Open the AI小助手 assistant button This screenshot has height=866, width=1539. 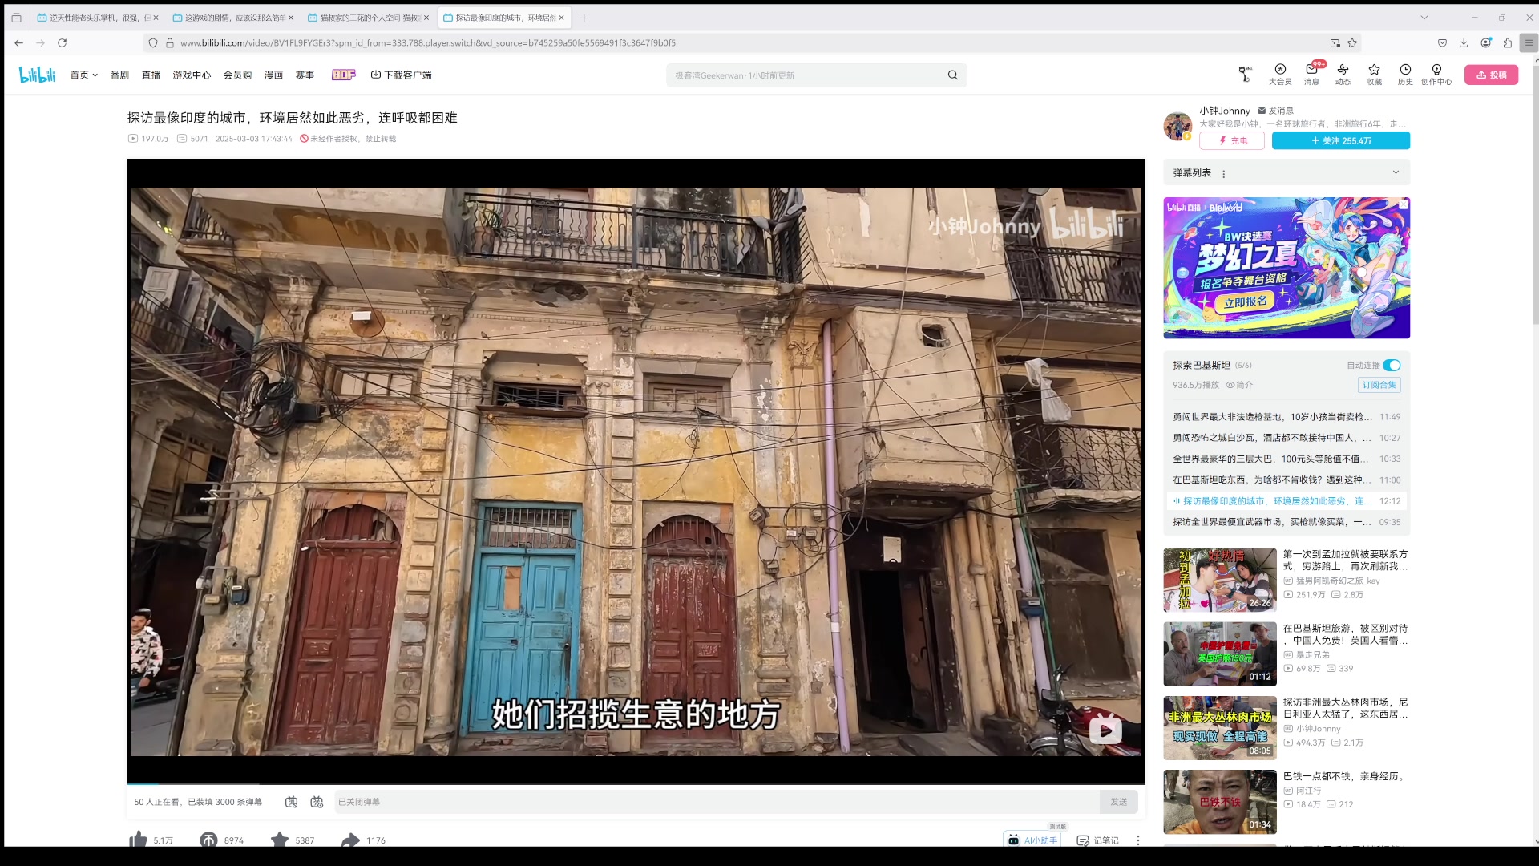coord(1032,840)
